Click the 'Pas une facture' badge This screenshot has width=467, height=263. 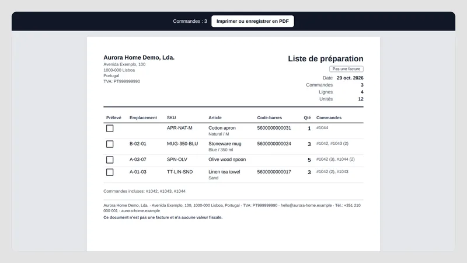[x=346, y=69]
